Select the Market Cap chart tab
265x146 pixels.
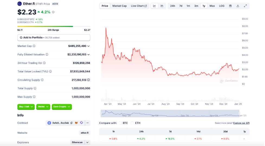click(x=120, y=6)
